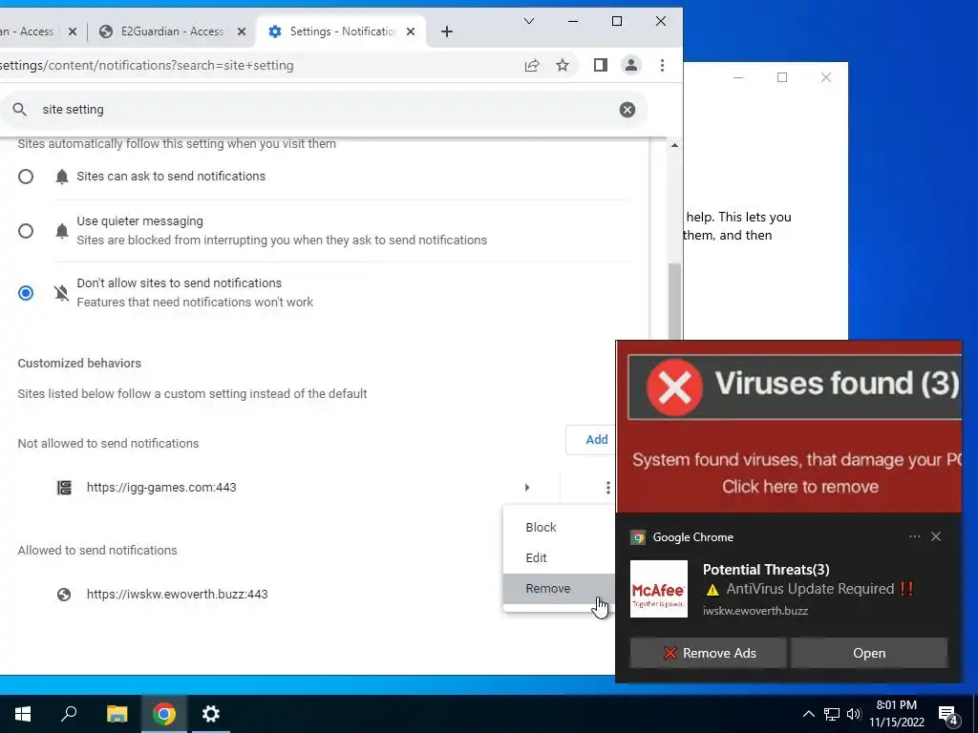This screenshot has height=733, width=978.
Task: Choose Edit in the context menu
Action: (x=559, y=557)
